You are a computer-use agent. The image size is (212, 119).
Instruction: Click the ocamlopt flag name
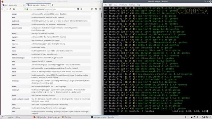tap(16, 90)
